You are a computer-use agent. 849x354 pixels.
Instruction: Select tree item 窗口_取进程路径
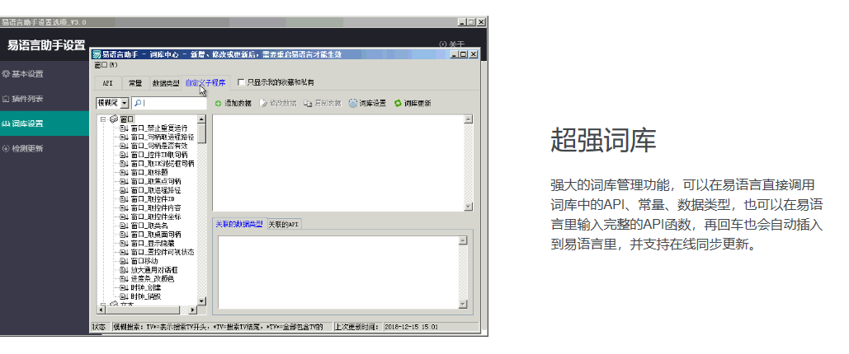155,190
